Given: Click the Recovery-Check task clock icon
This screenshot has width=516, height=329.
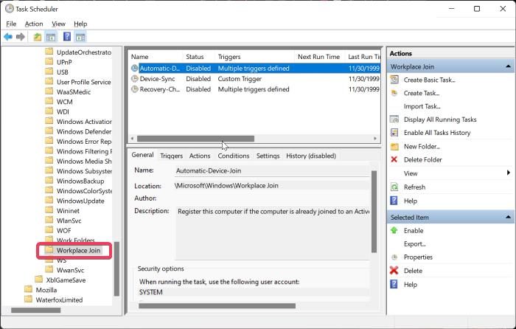Looking at the screenshot, I should 135,89.
